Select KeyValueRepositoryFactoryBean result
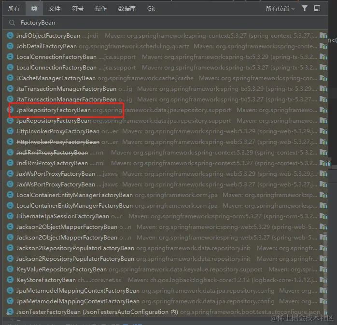Screen dimensions: 337x325 pos(165,269)
